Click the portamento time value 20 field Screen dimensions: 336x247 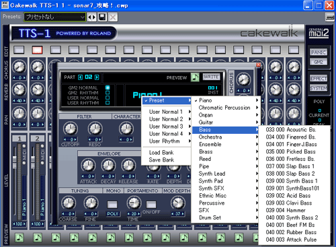pyautogui.click(x=134, y=214)
